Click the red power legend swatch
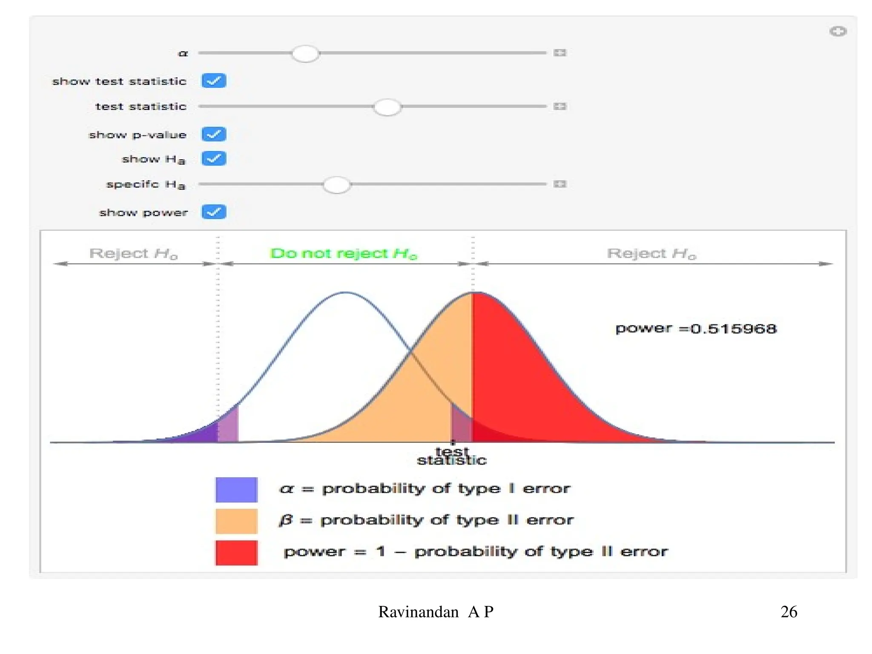 tap(236, 553)
